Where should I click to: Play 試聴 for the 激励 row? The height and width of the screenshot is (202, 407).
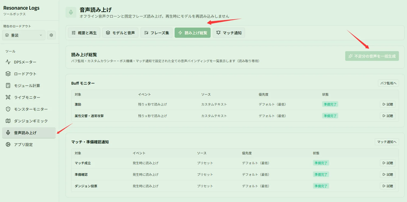[388, 104]
